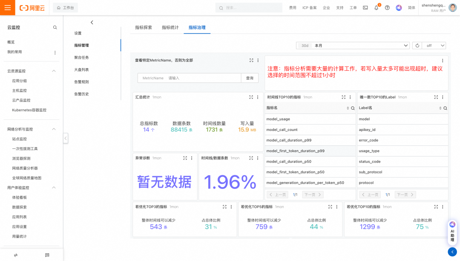Screen dimensions: 460x261
Task: Expand the 汇总统计 panel to fullscreen
Action: tap(251, 97)
